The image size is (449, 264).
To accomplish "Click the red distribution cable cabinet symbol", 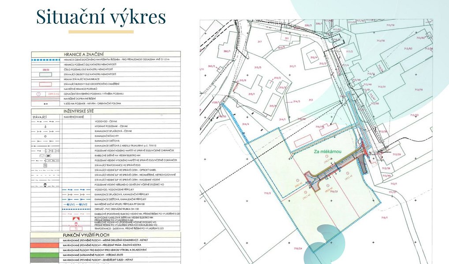I will (x=76, y=219).
